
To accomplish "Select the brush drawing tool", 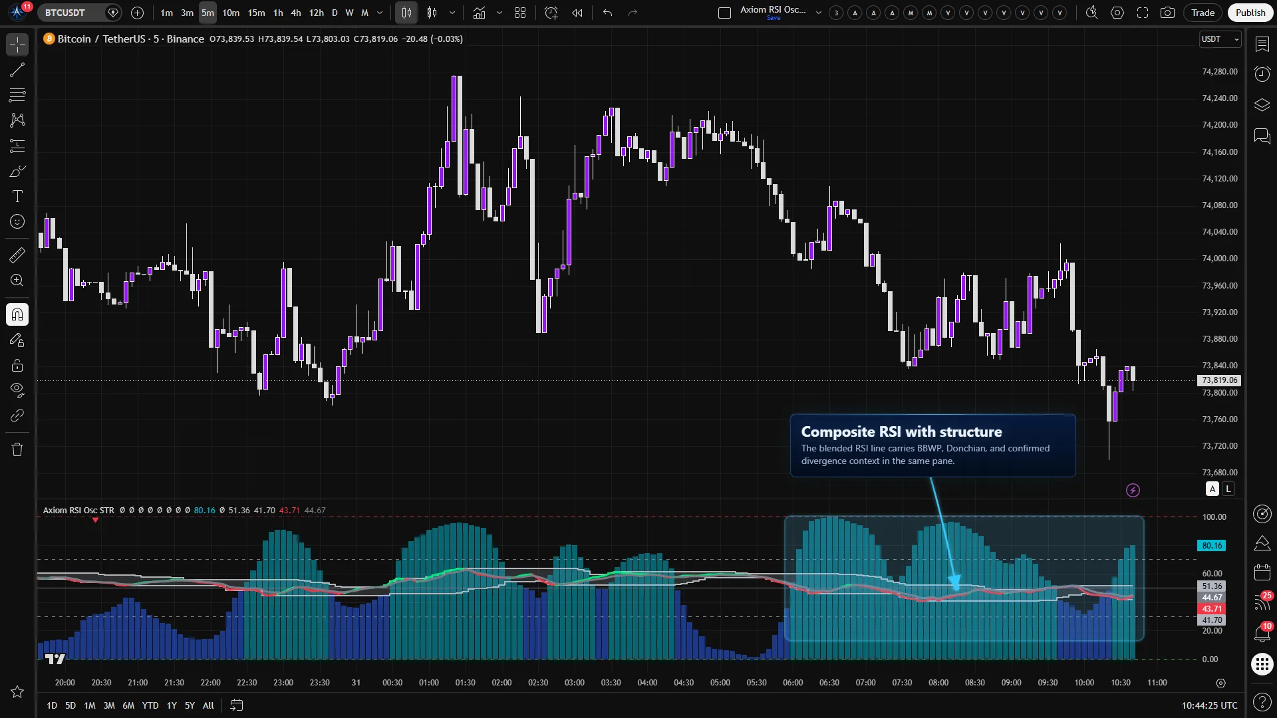I will pos(17,171).
